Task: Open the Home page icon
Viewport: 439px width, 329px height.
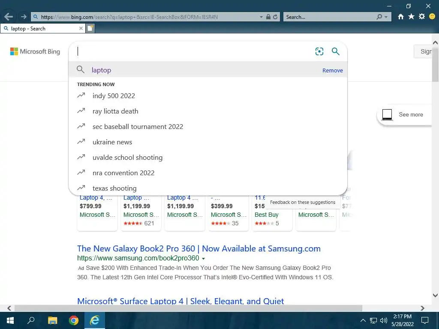Action: pos(401,17)
